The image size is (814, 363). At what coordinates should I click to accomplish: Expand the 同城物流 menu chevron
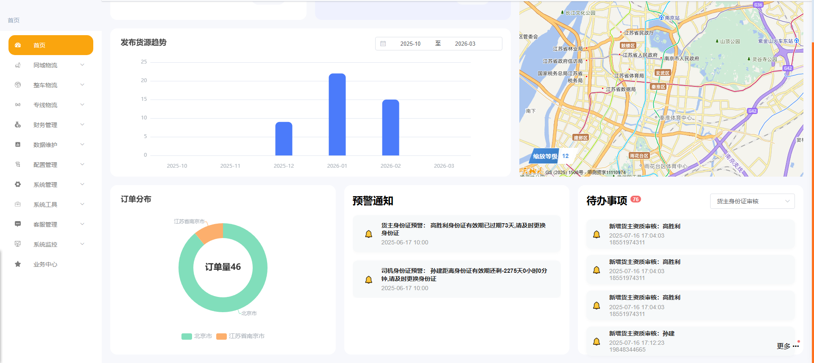(x=82, y=65)
